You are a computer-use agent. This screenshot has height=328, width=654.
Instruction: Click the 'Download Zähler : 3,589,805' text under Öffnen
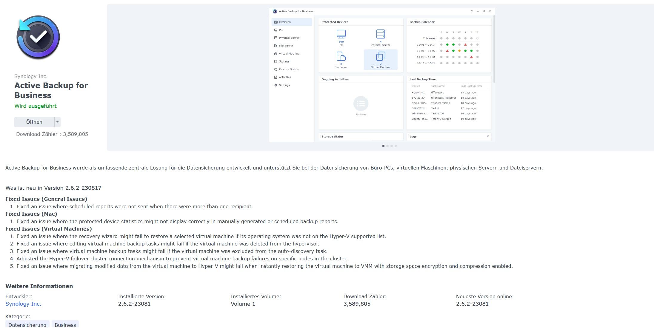point(52,134)
